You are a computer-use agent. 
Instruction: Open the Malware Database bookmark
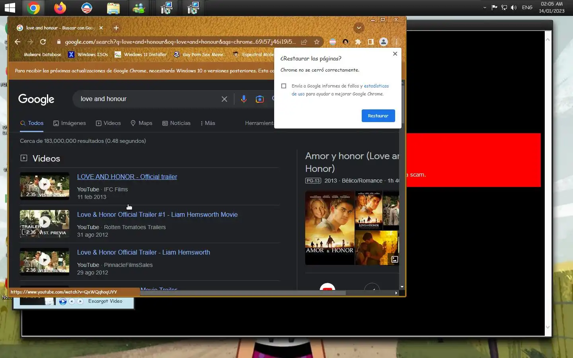tap(43, 54)
